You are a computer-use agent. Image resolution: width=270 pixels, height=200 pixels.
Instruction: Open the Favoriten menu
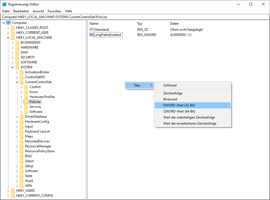point(55,11)
